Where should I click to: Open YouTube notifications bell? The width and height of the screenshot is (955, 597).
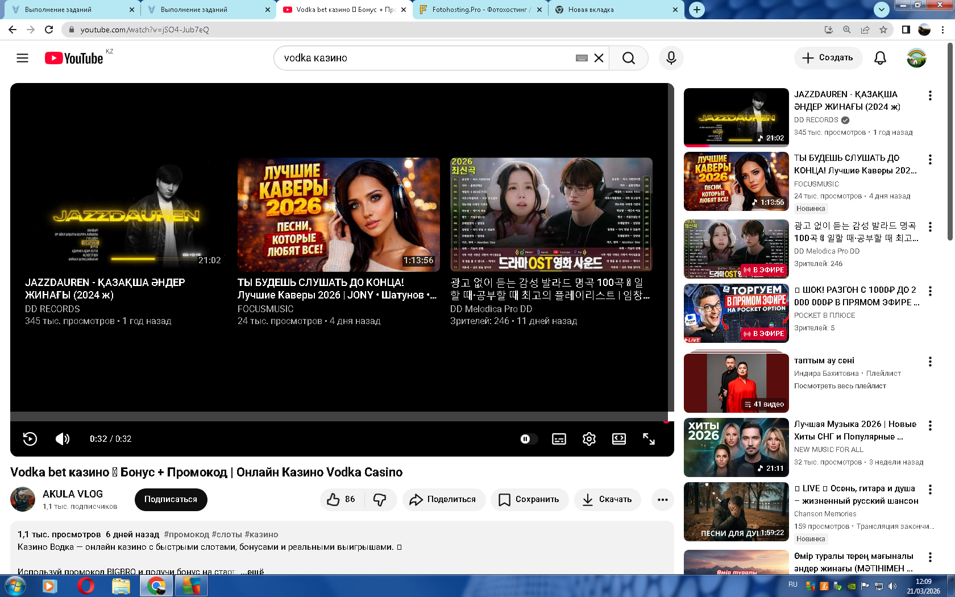click(880, 58)
